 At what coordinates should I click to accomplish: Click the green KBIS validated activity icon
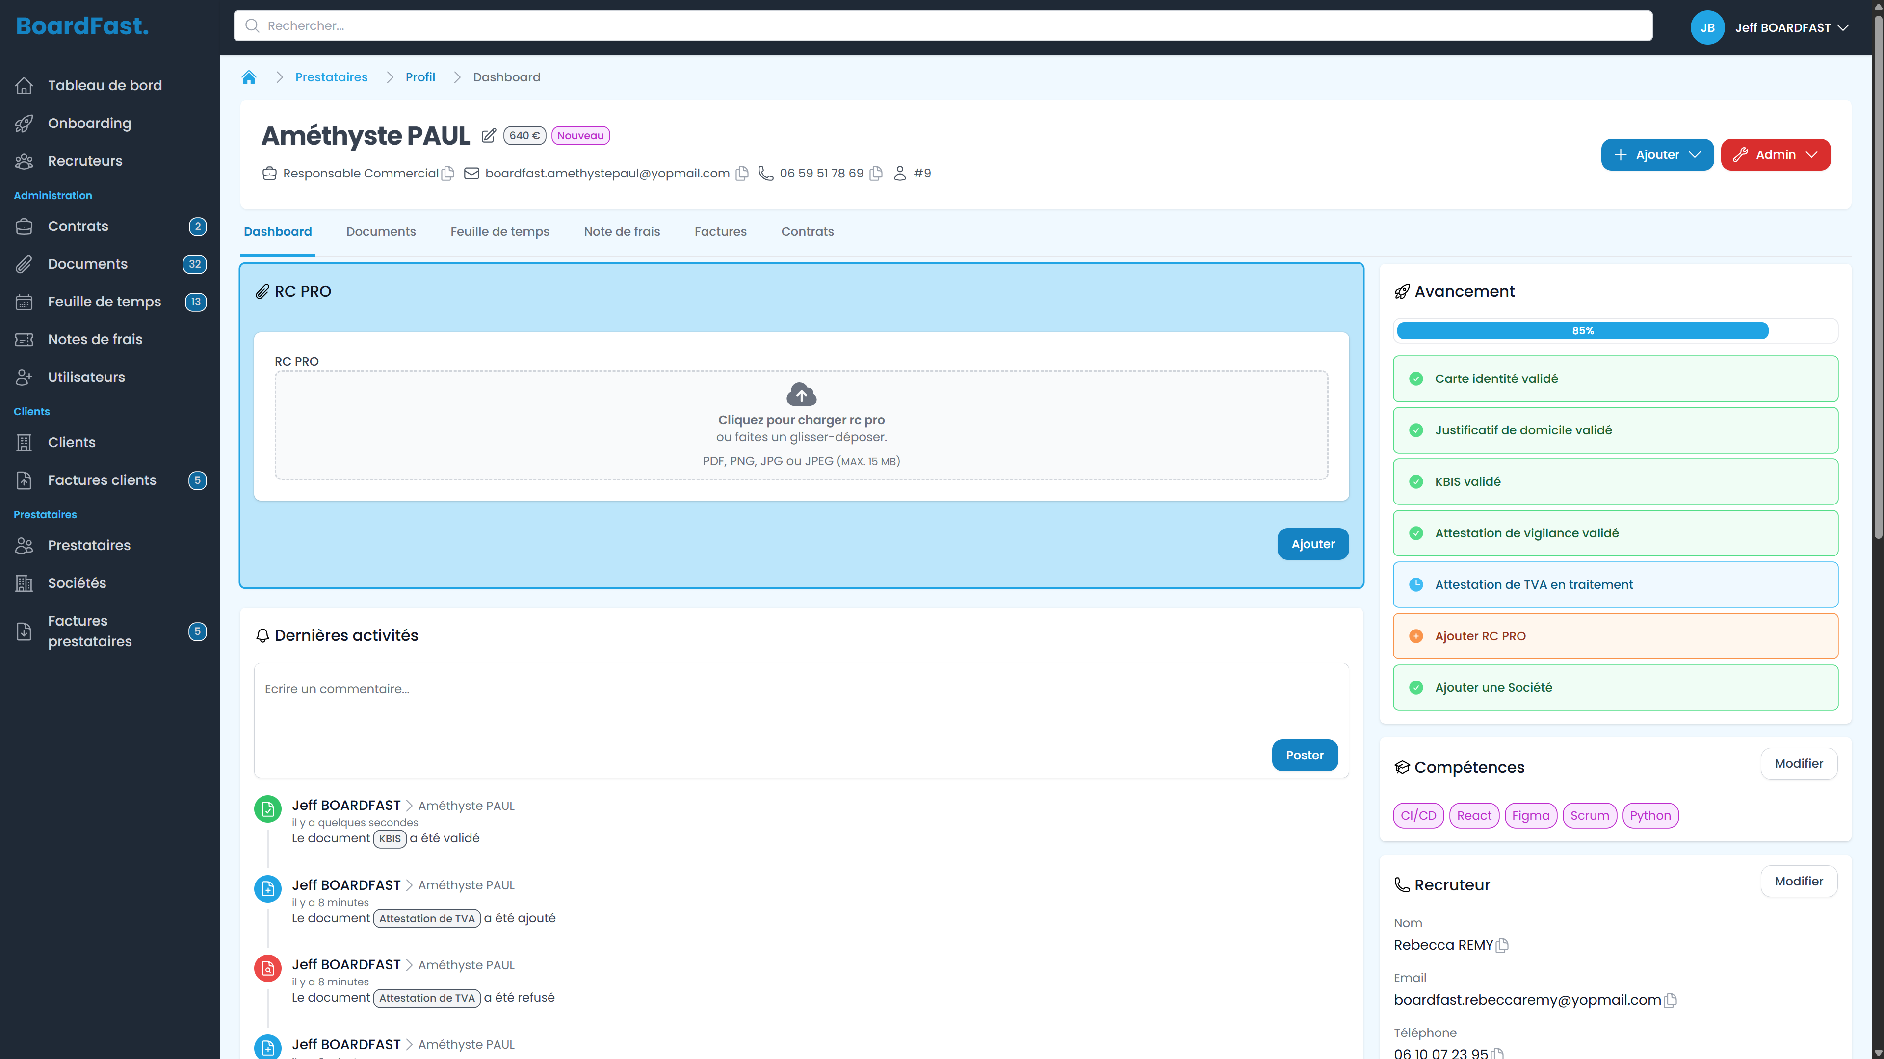tap(268, 809)
